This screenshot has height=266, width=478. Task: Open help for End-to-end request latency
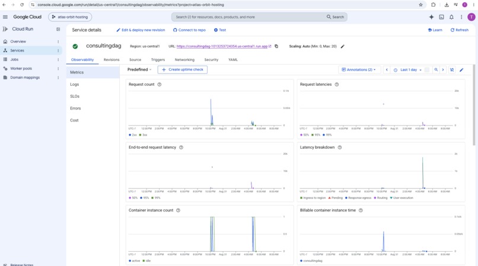[181, 147]
